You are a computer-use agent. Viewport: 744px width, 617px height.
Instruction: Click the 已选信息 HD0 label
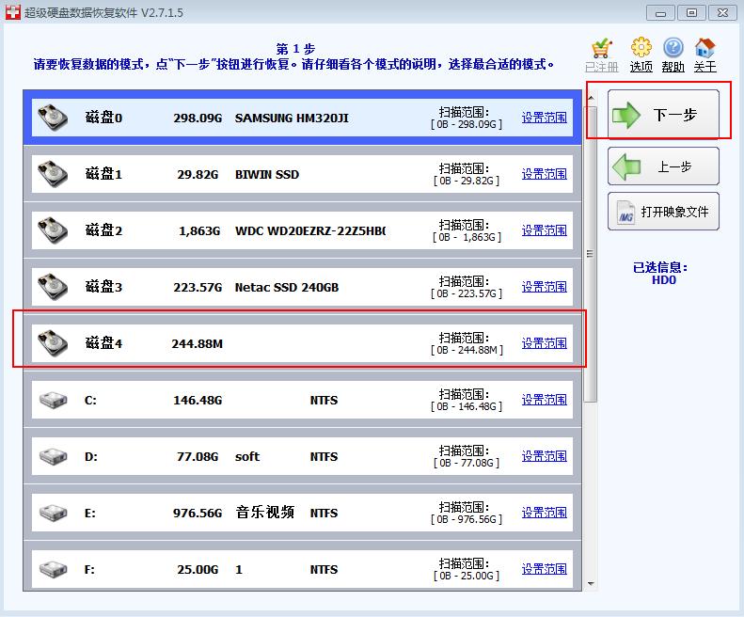[x=660, y=274]
